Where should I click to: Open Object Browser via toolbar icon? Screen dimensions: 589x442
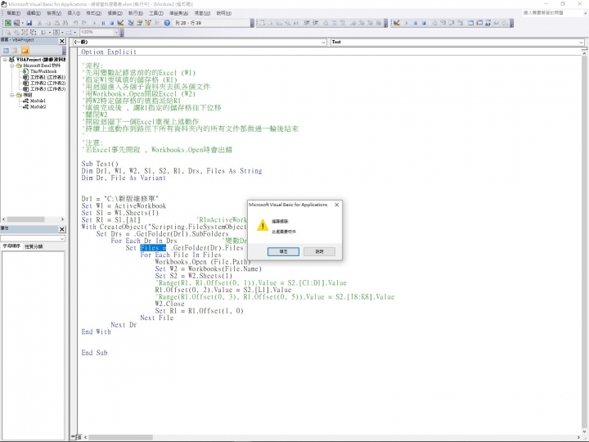pos(148,23)
